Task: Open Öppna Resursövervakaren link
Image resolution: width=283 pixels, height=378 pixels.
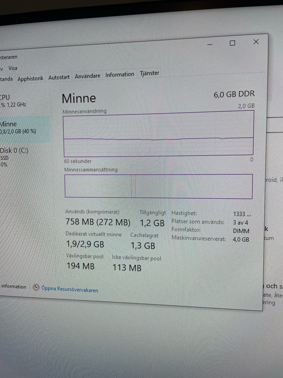Action: point(70,289)
